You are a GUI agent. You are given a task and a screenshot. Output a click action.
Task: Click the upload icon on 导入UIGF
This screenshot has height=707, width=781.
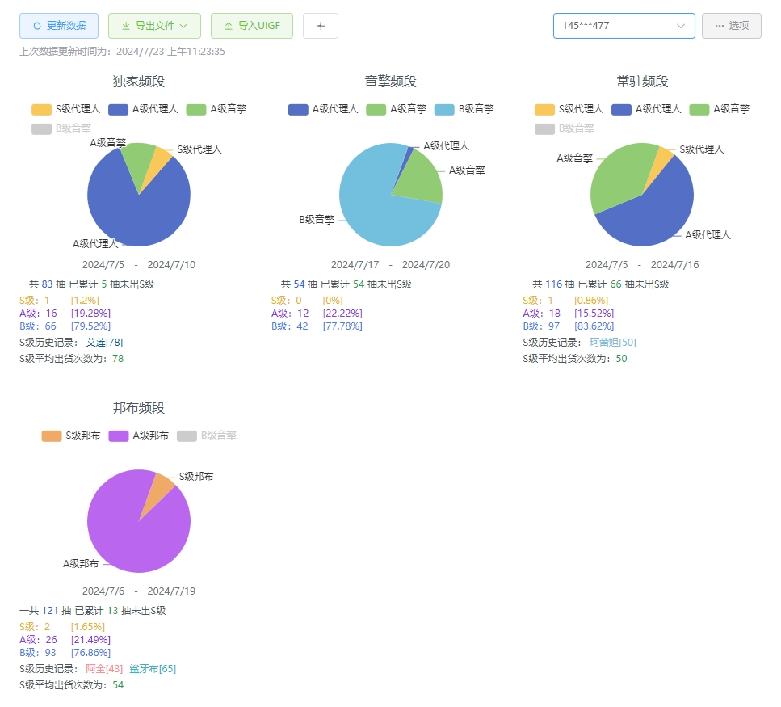(229, 26)
